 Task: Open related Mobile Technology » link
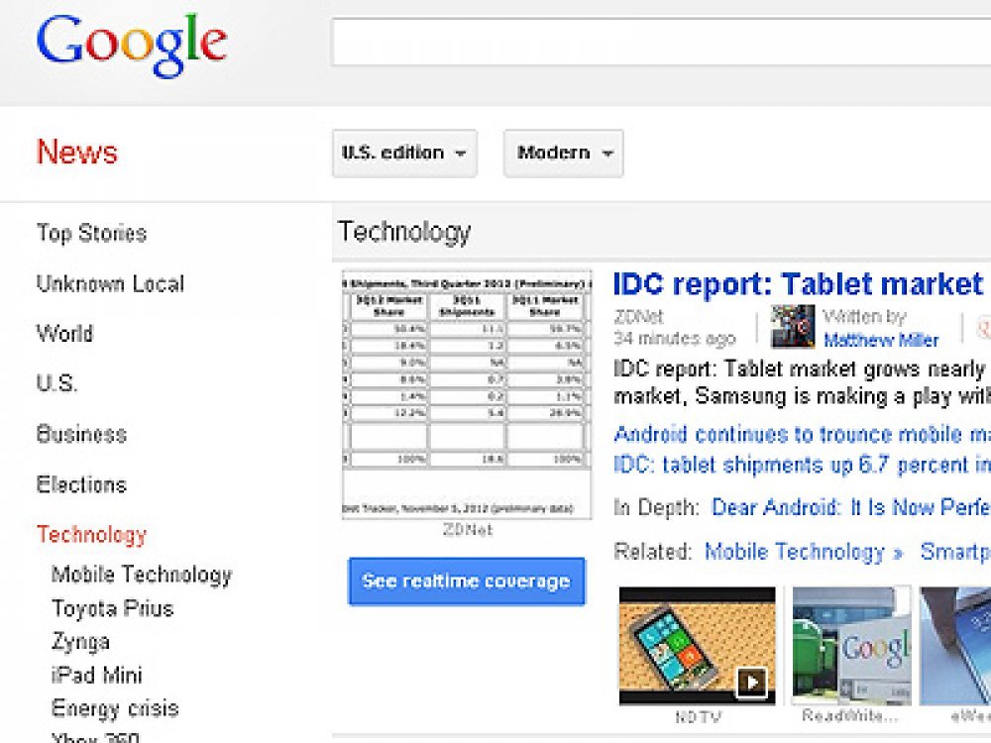pyautogui.click(x=804, y=552)
